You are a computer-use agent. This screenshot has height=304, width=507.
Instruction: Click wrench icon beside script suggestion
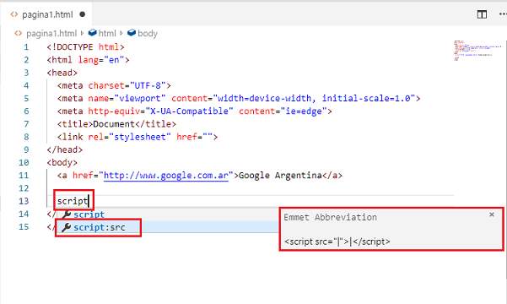[x=67, y=214]
